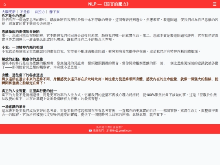This screenshot has height=165, width=220.
Task: Click the 2180lin@gmail.com email address
Action: coord(119,131)
